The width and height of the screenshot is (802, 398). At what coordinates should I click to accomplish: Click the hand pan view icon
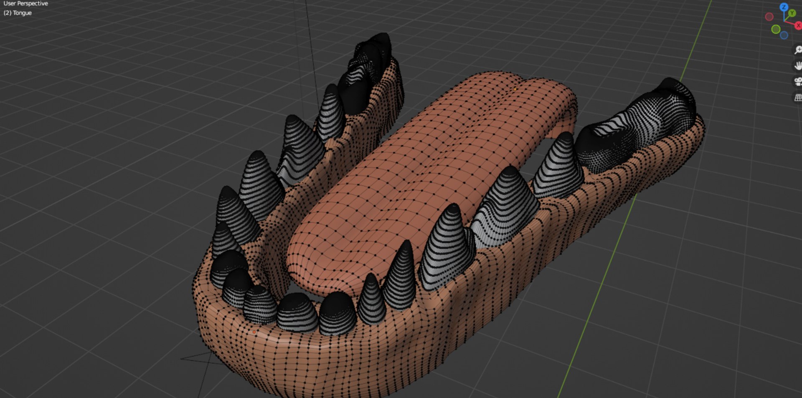tap(798, 65)
